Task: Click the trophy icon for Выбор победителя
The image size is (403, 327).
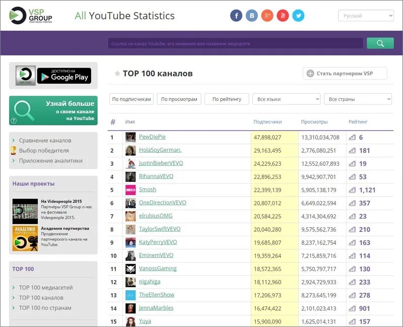Action: coord(14,150)
